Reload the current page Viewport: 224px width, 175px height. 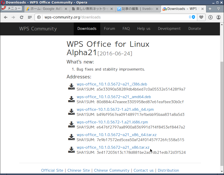pos(21,17)
